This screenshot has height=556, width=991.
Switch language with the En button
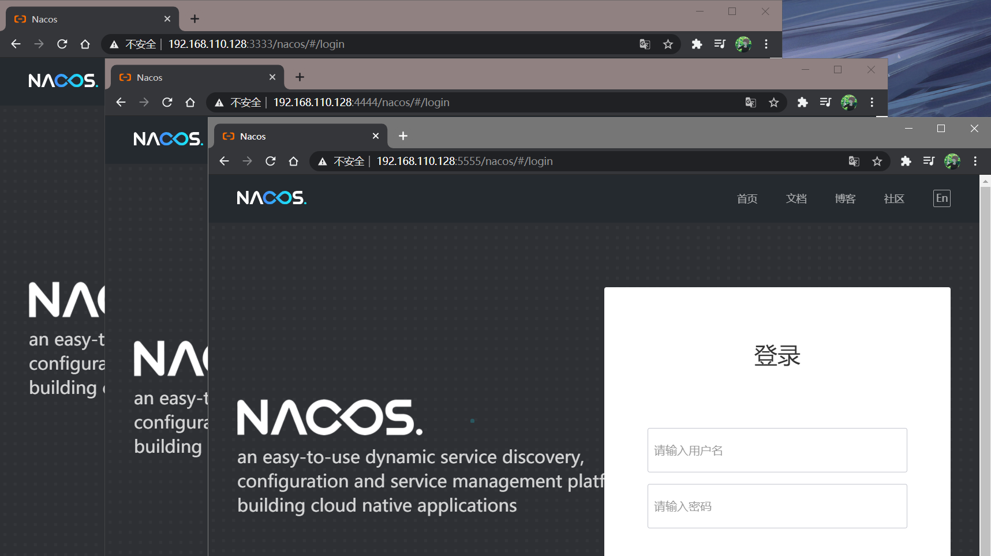(x=942, y=198)
